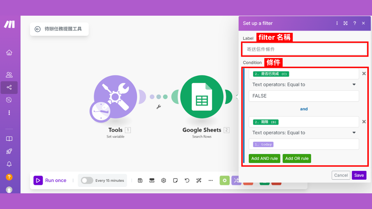
Task: Open the Notes icon in toolbar
Action: coord(175,181)
